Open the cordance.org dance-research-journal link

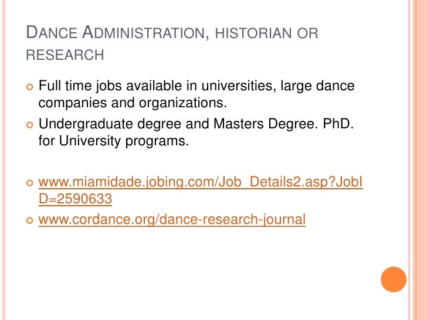tap(172, 219)
